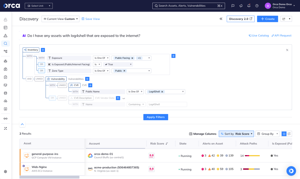This screenshot has height=179, width=300.
Task: Add condition beside Exposure filter group
Action: 173,56
